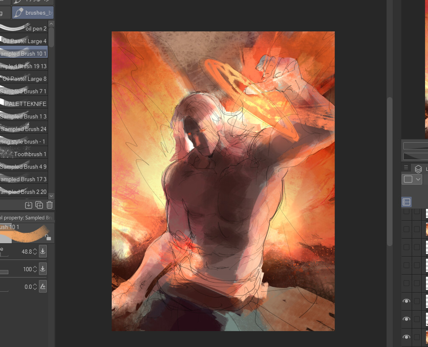Hide the bottom-most visible layer
This screenshot has width=428, height=347.
pyautogui.click(x=406, y=337)
